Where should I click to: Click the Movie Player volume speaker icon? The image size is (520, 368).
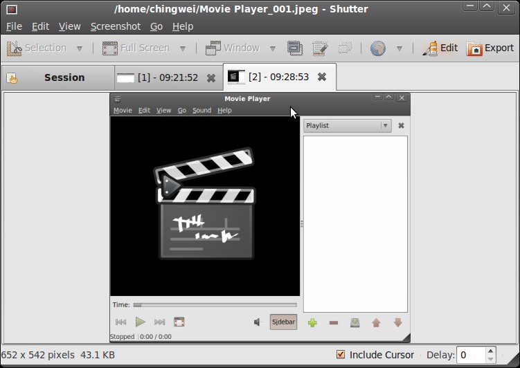tap(258, 322)
